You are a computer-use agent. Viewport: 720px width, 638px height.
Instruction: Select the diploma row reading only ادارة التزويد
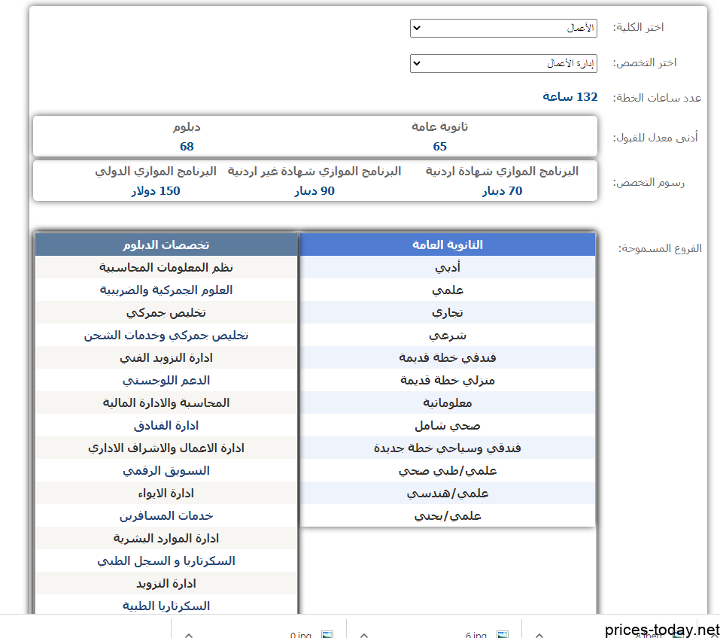(166, 583)
